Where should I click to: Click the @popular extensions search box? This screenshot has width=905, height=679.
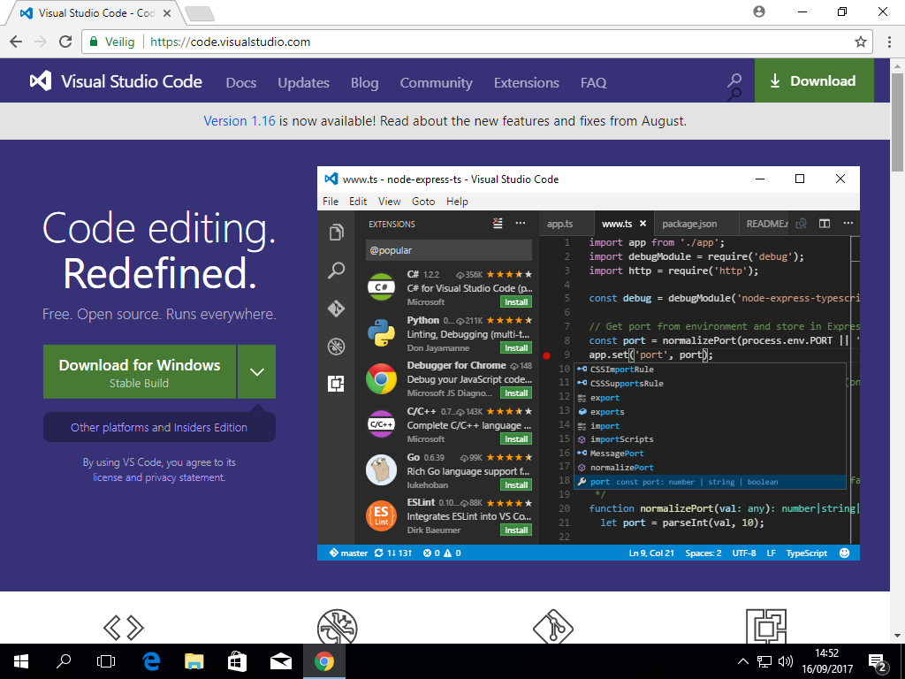(x=448, y=250)
